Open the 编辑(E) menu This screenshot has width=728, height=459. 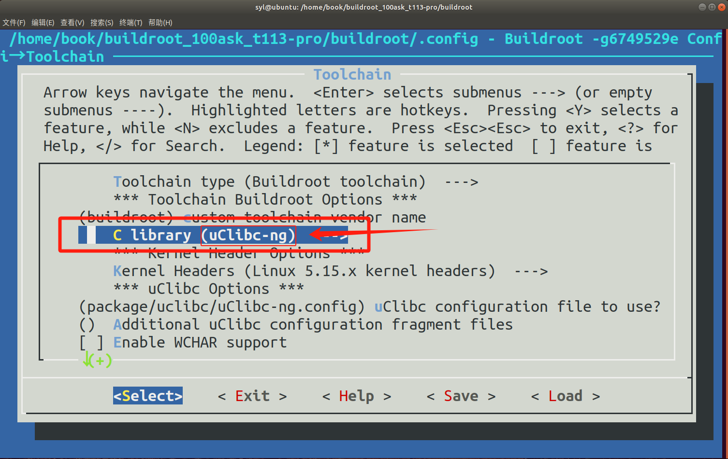click(x=43, y=23)
